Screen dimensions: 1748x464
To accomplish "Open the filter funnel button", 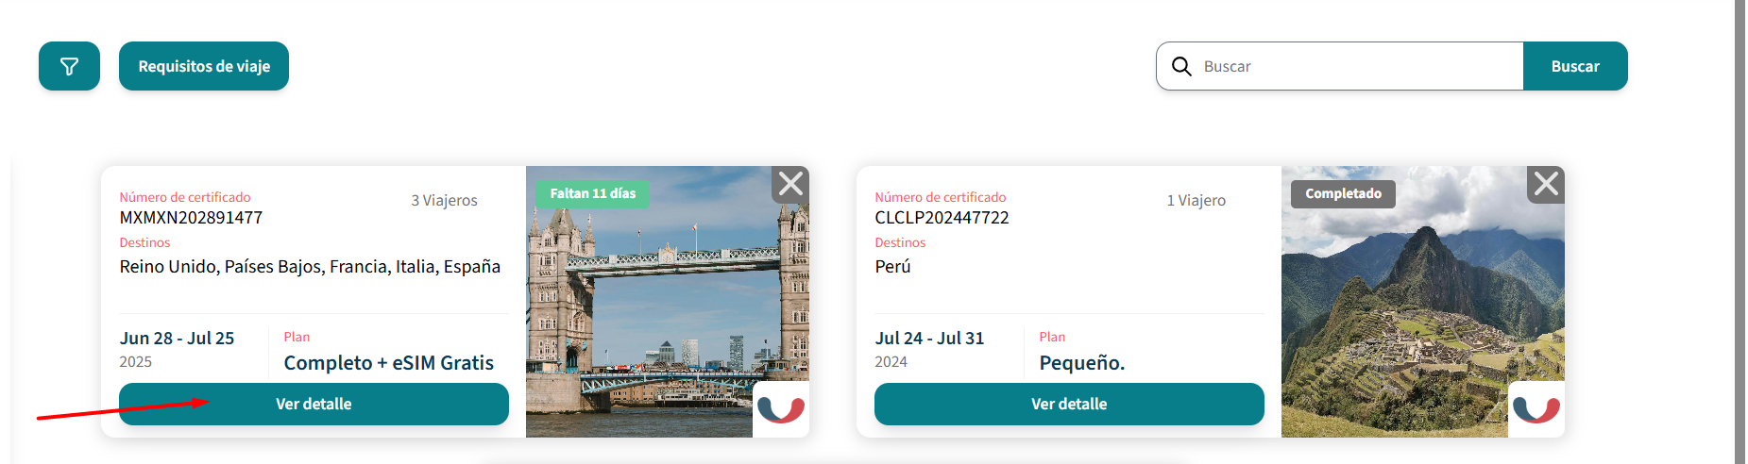I will [69, 66].
